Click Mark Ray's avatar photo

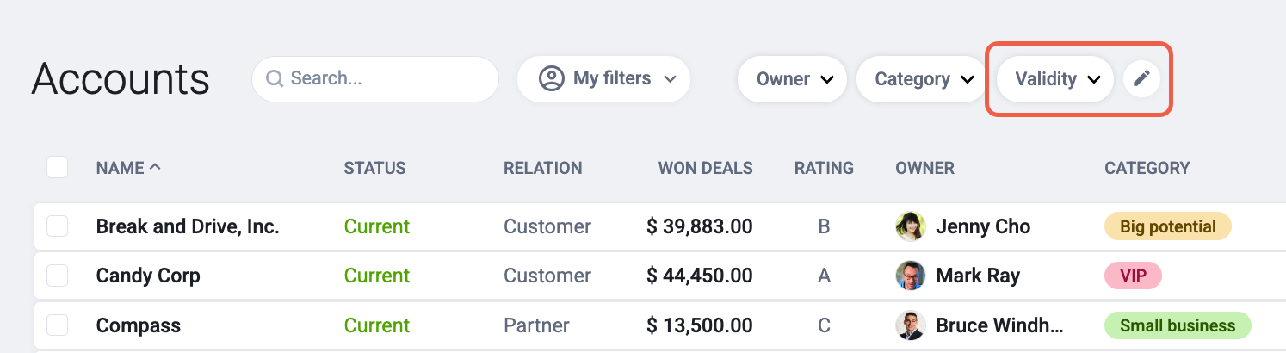click(911, 276)
